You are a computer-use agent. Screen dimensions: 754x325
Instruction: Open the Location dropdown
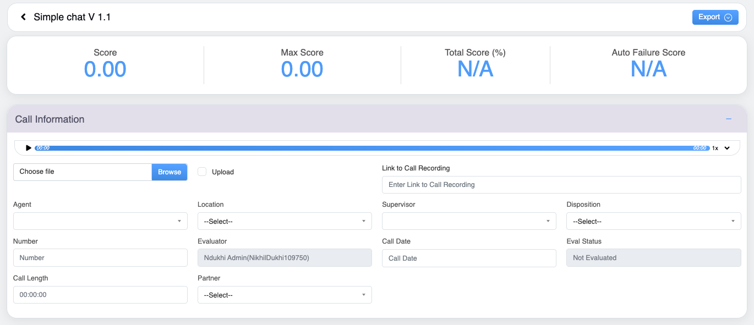(284, 221)
